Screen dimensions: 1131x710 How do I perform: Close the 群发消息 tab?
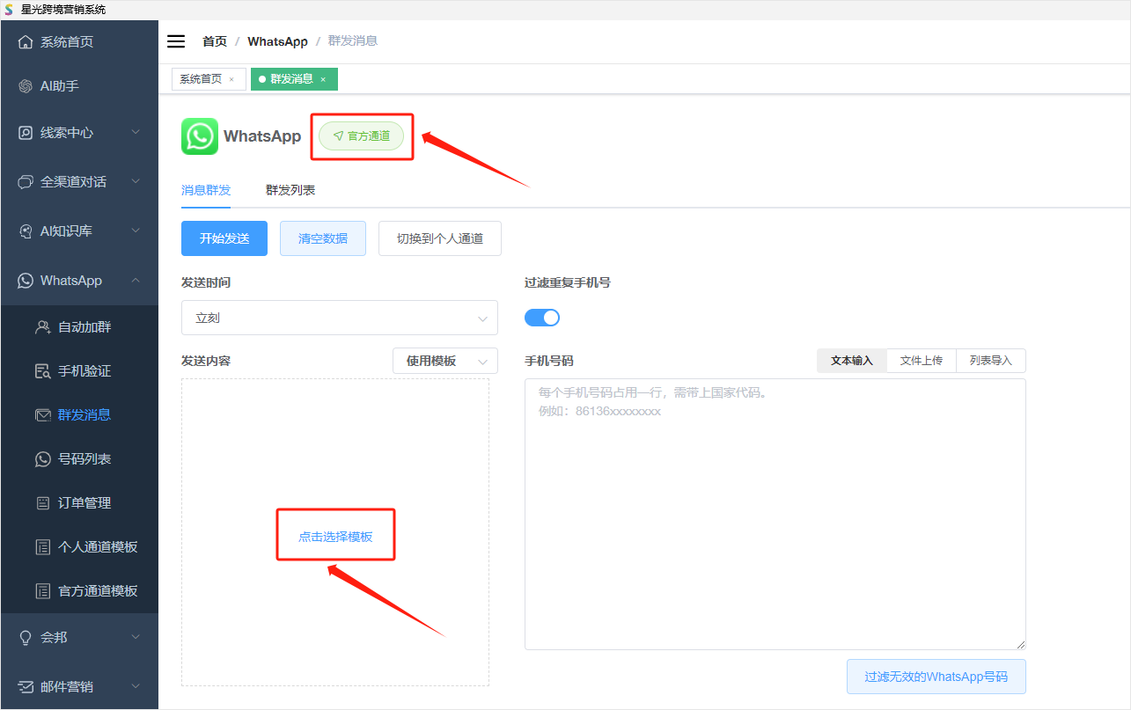[x=323, y=79]
